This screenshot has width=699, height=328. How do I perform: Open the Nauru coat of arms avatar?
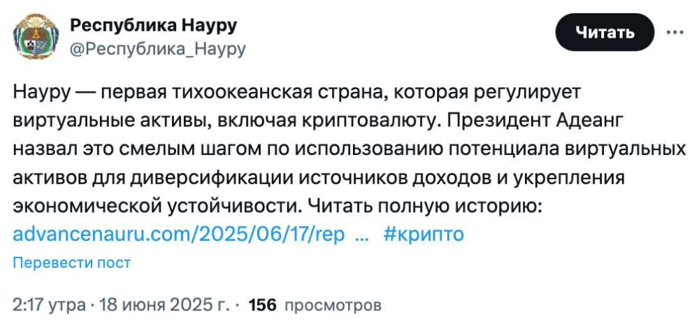[x=33, y=38]
